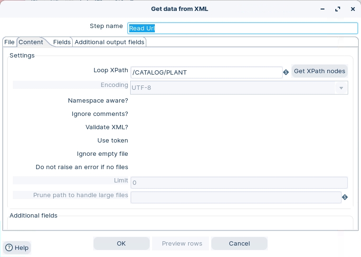Viewport: 361px width, 257px height.
Task: Open Help with the question mark button
Action: (x=17, y=247)
